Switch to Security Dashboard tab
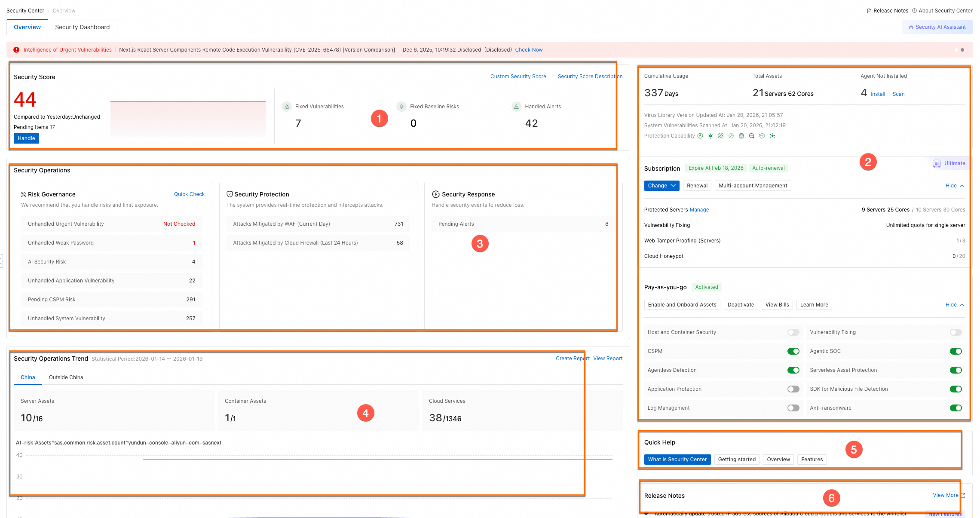Viewport: 980px width, 518px height. [82, 27]
